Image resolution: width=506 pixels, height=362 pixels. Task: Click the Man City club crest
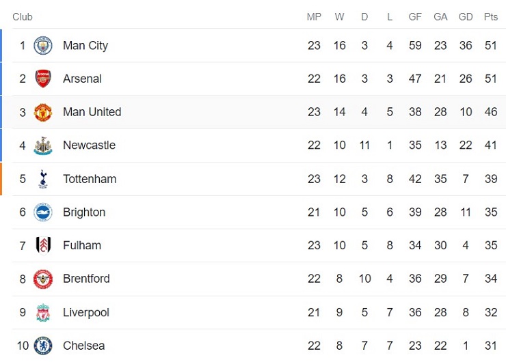[x=43, y=46]
